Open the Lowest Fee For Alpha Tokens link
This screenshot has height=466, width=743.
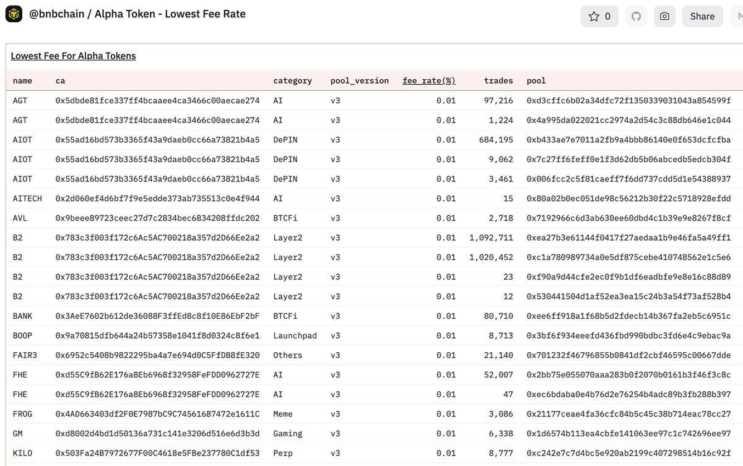click(x=73, y=56)
